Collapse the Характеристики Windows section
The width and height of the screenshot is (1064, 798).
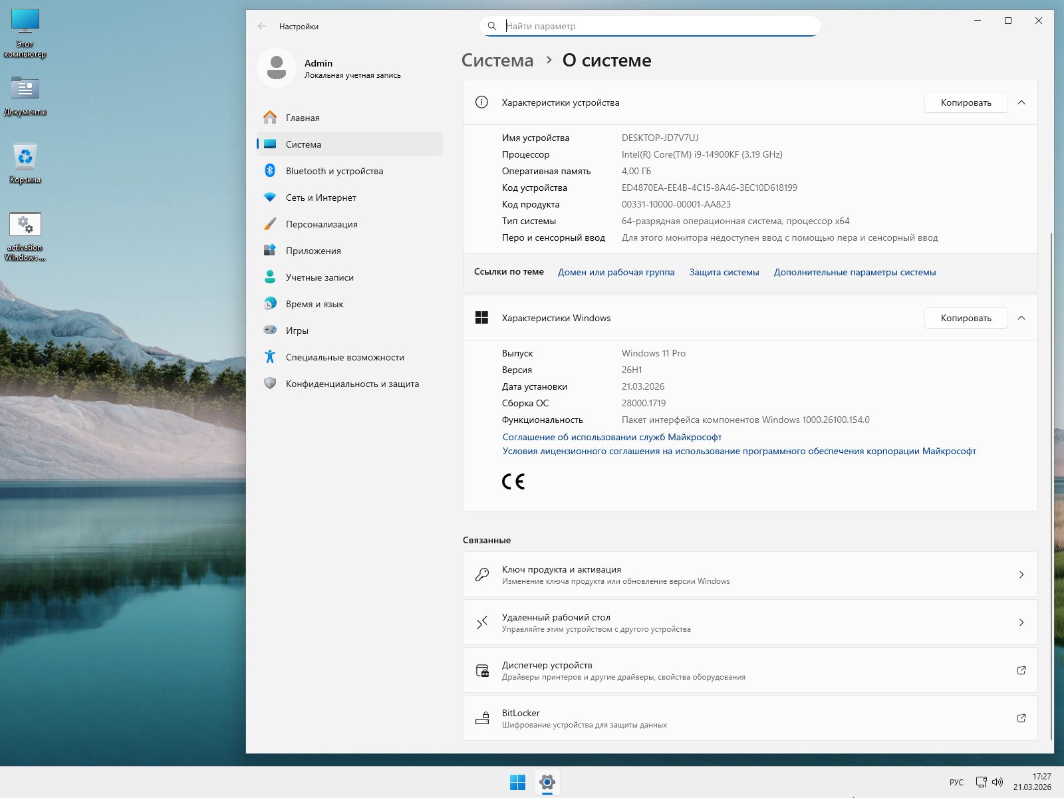(1021, 318)
